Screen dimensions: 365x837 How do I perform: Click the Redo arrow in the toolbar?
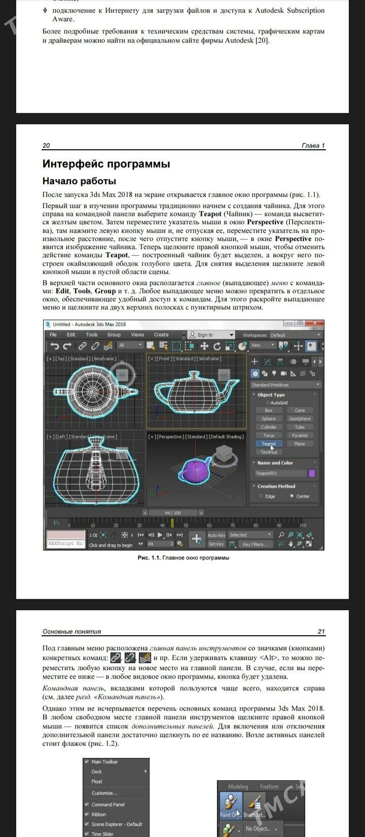pyautogui.click(x=67, y=346)
